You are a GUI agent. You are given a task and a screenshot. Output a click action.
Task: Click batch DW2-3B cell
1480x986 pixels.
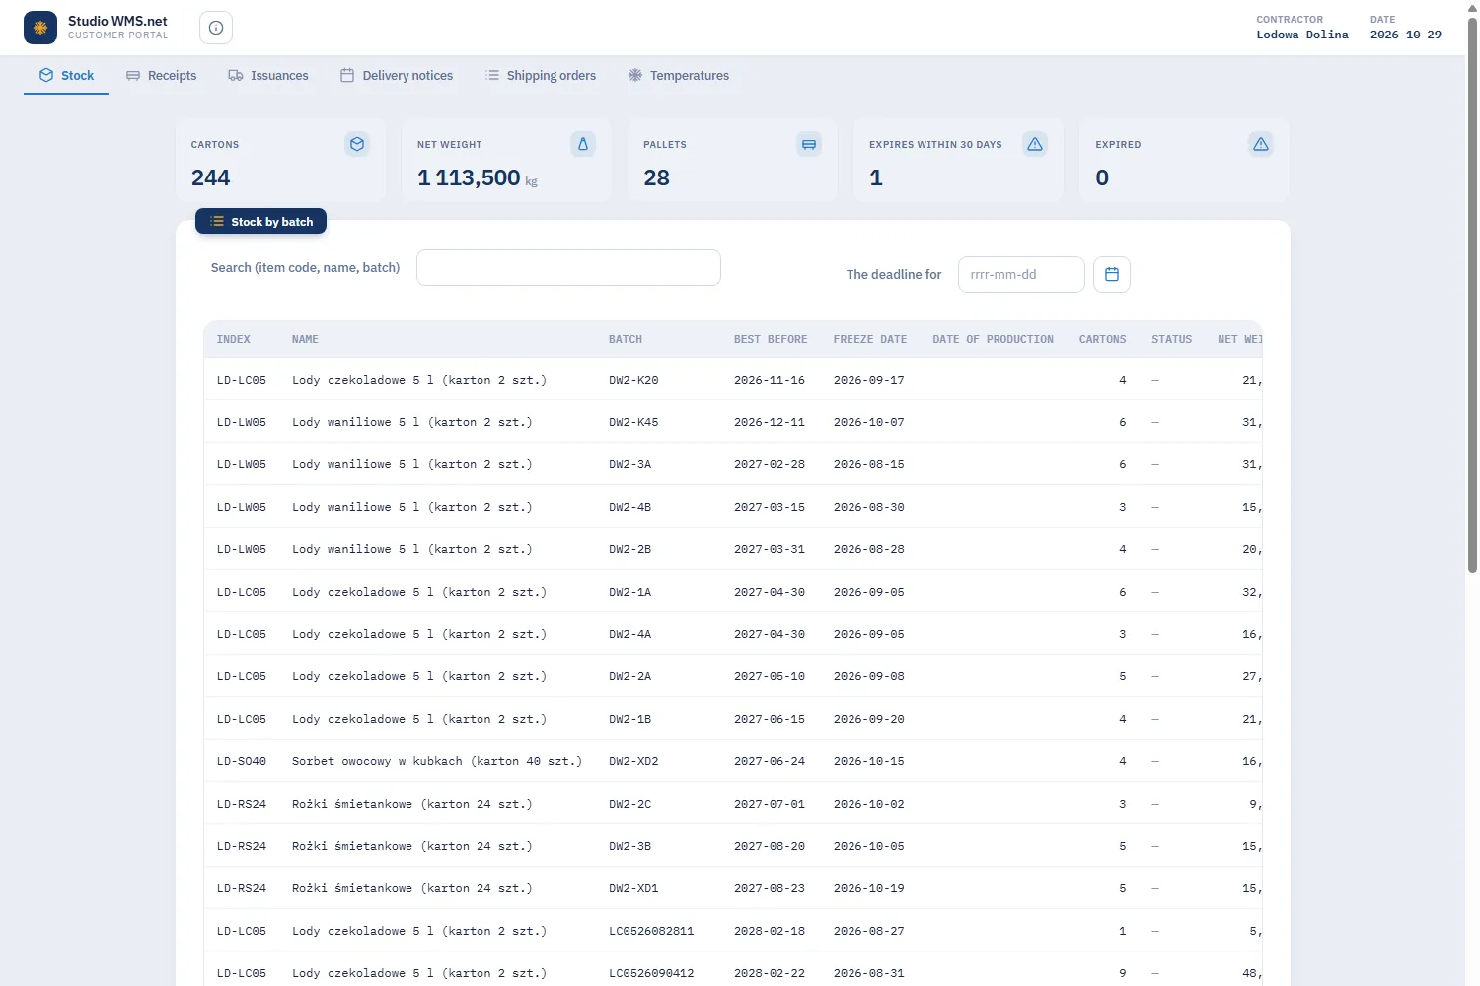pyautogui.click(x=630, y=846)
